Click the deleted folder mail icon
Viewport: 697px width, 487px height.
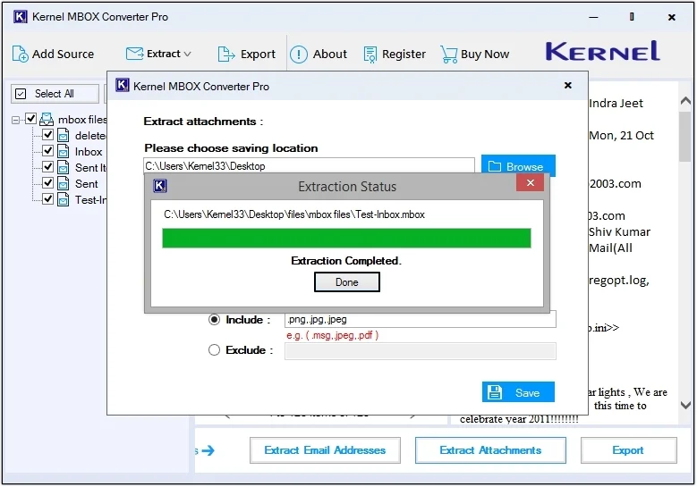pyautogui.click(x=64, y=136)
